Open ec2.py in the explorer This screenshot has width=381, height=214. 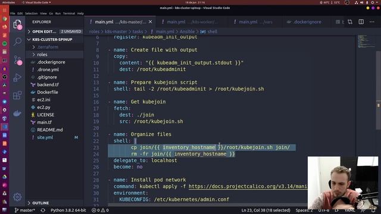click(55, 107)
